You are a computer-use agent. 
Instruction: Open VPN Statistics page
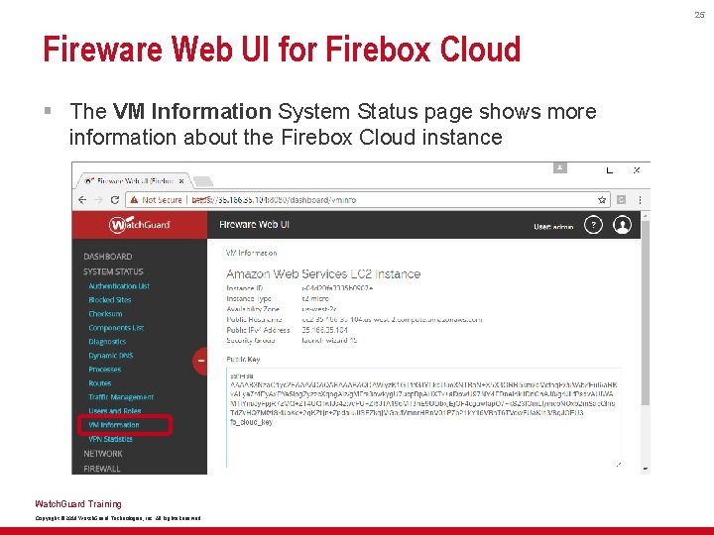[110, 439]
